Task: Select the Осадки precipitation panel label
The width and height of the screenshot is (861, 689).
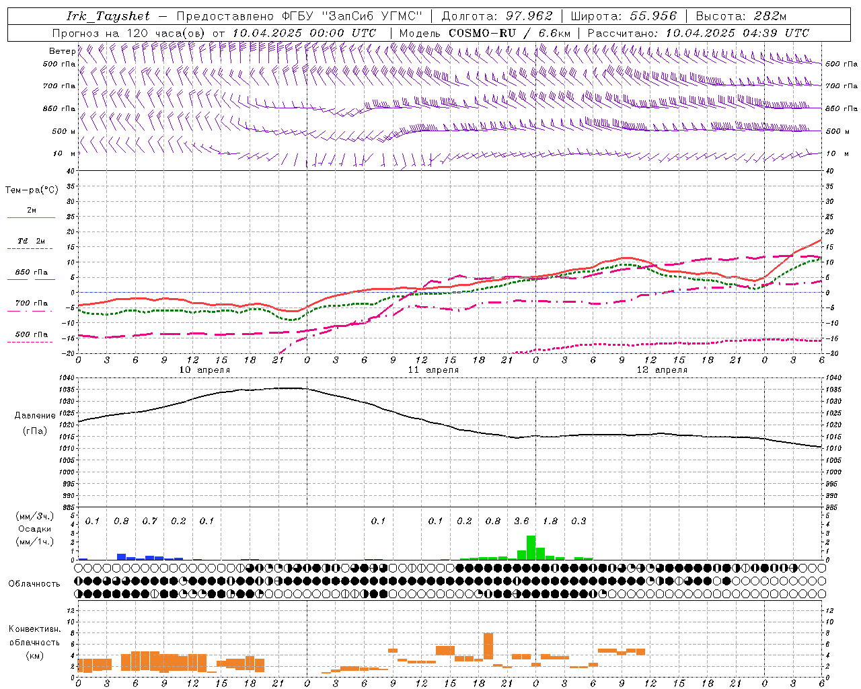Action: 34,529
